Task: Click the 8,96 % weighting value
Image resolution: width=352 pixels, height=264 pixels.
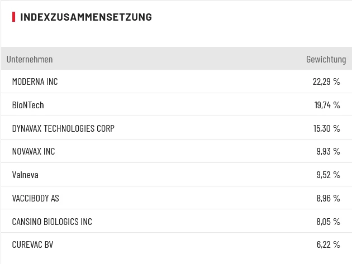Action: [328, 198]
